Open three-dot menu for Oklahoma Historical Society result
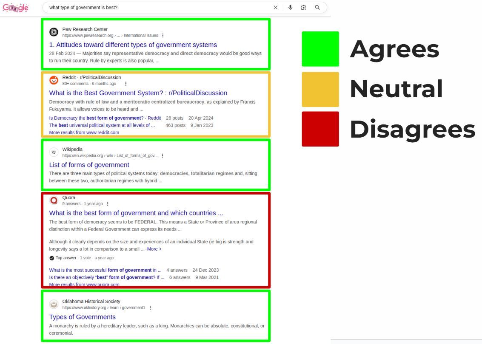Image resolution: width=482 pixels, height=344 pixels. (x=150, y=308)
